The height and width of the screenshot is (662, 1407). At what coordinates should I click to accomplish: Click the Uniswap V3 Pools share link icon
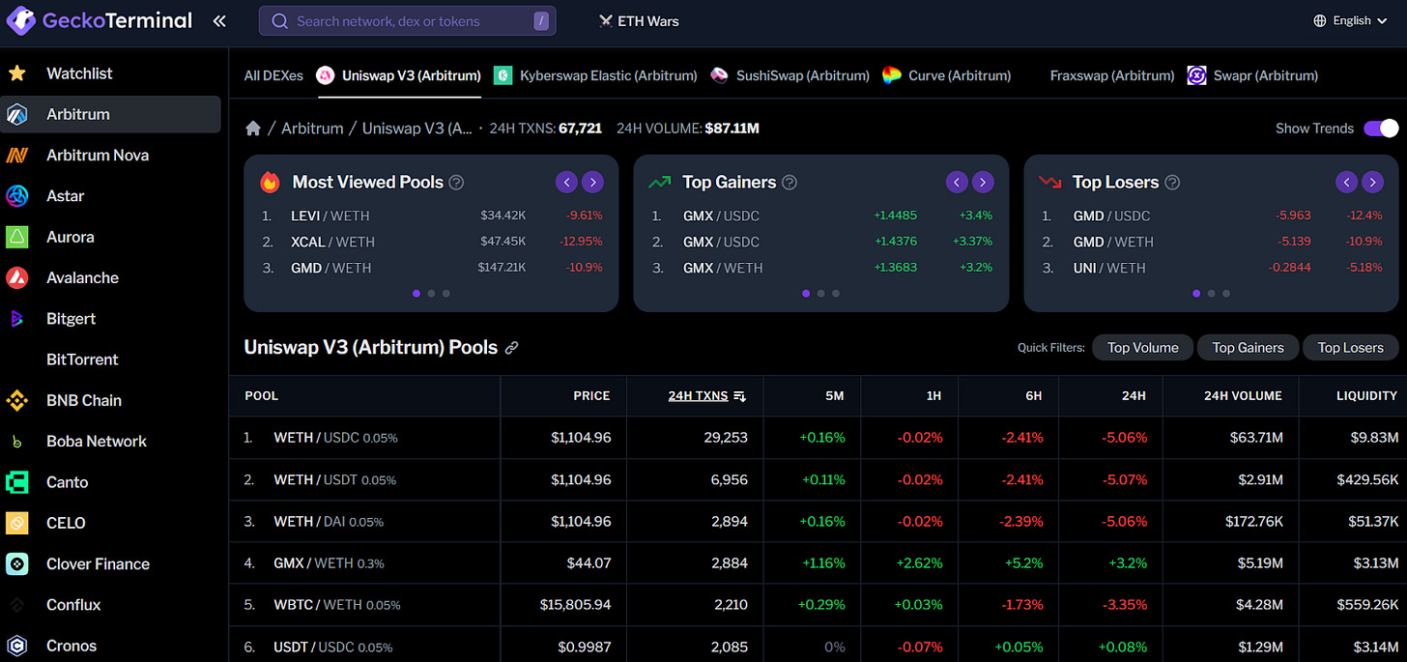pyautogui.click(x=511, y=347)
